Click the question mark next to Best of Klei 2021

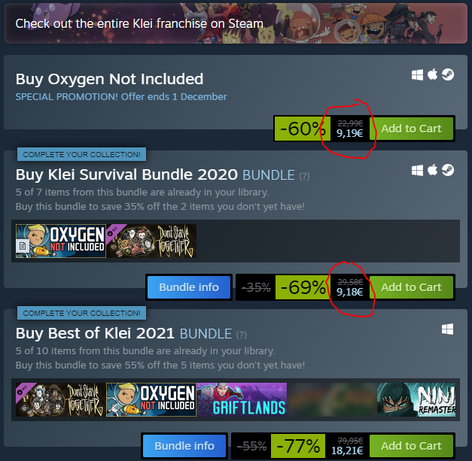[242, 335]
